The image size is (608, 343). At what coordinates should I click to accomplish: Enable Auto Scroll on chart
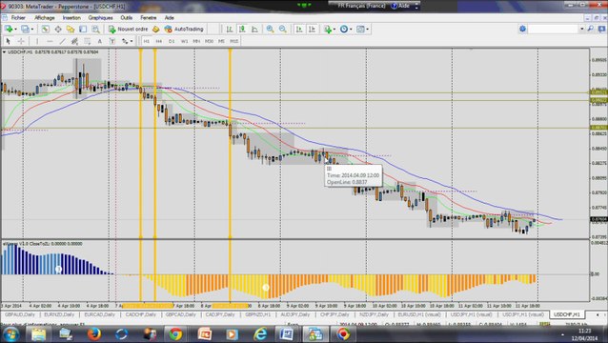[299, 30]
